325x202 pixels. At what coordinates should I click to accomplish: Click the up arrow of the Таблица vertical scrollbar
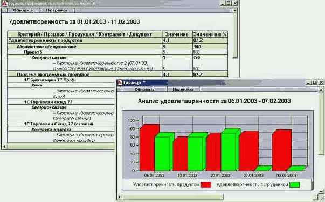pyautogui.click(x=321, y=89)
